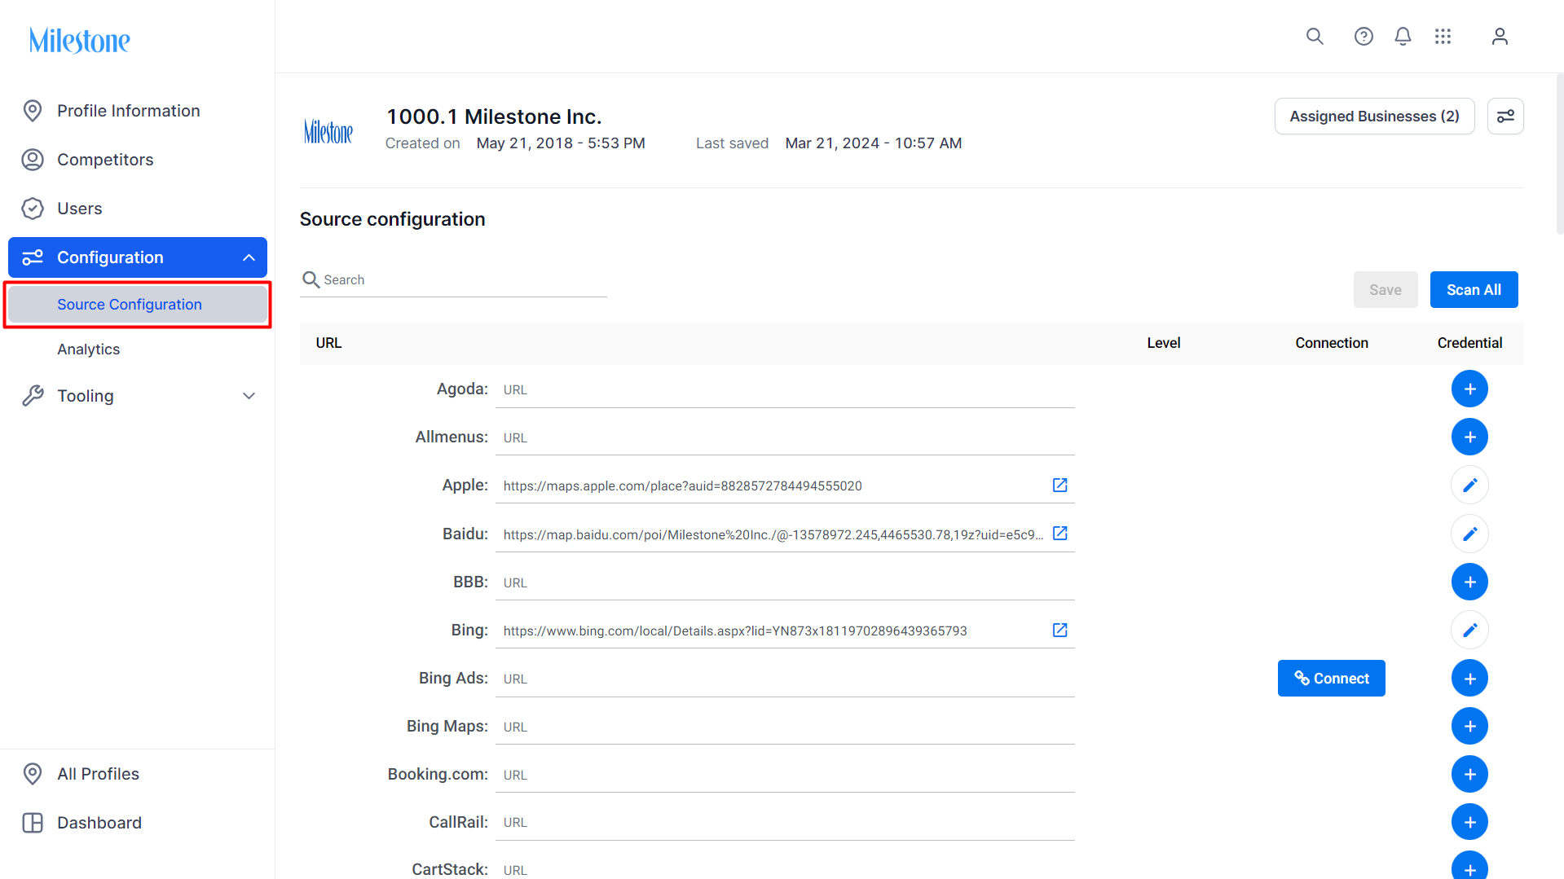Click the Allmenus URL field
This screenshot has width=1564, height=879.
tap(785, 438)
